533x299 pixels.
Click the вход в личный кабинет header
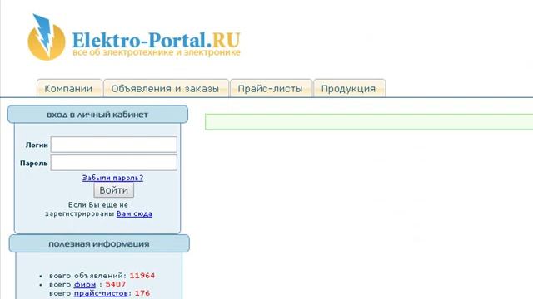pos(97,115)
